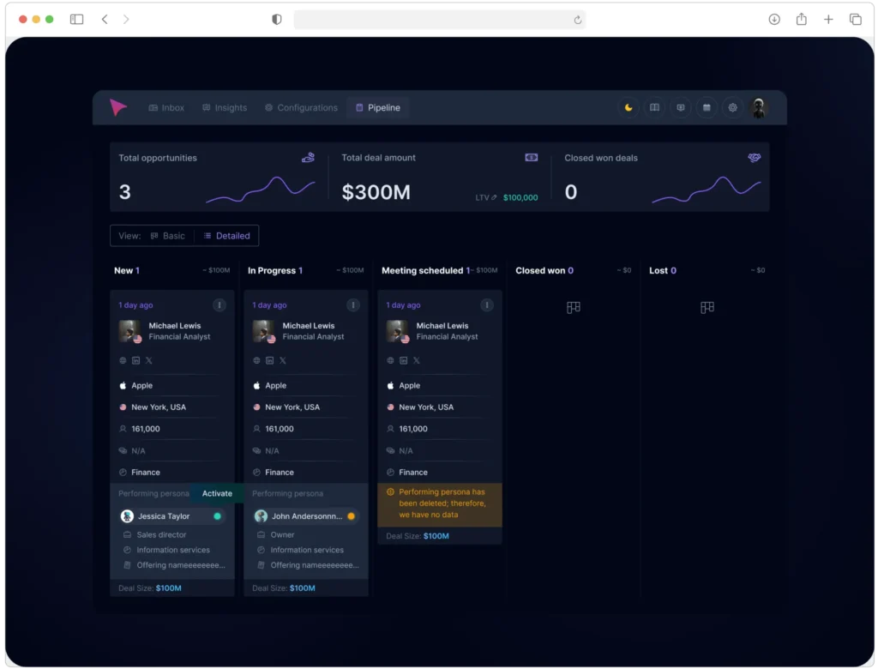Open the X profile icon on In Progress card

coord(282,361)
